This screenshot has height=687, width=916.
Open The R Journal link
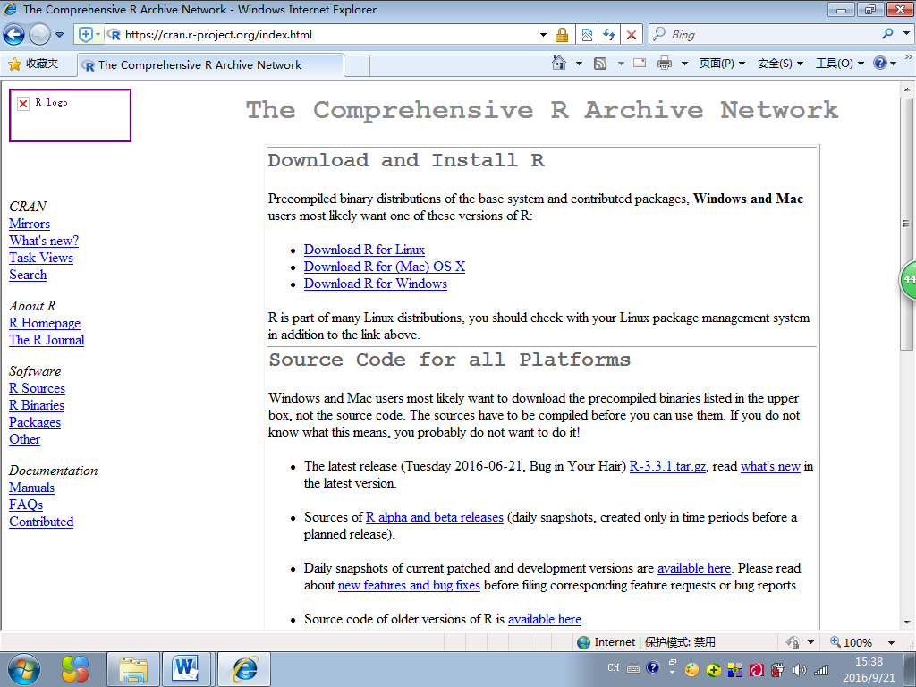coord(47,340)
